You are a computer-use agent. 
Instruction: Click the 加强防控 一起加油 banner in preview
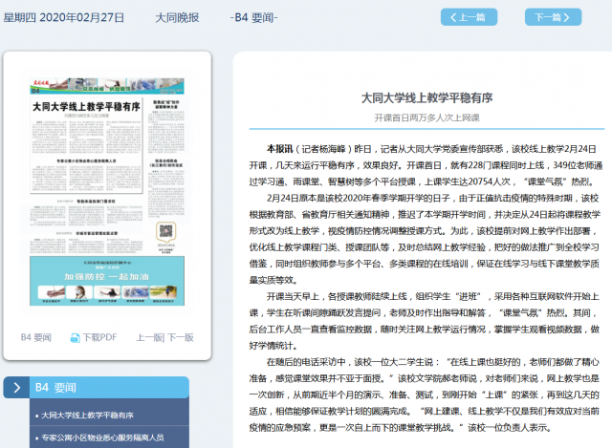coord(107,281)
